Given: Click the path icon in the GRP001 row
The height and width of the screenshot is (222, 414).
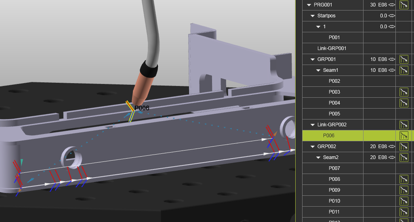Looking at the screenshot, I should (x=403, y=59).
